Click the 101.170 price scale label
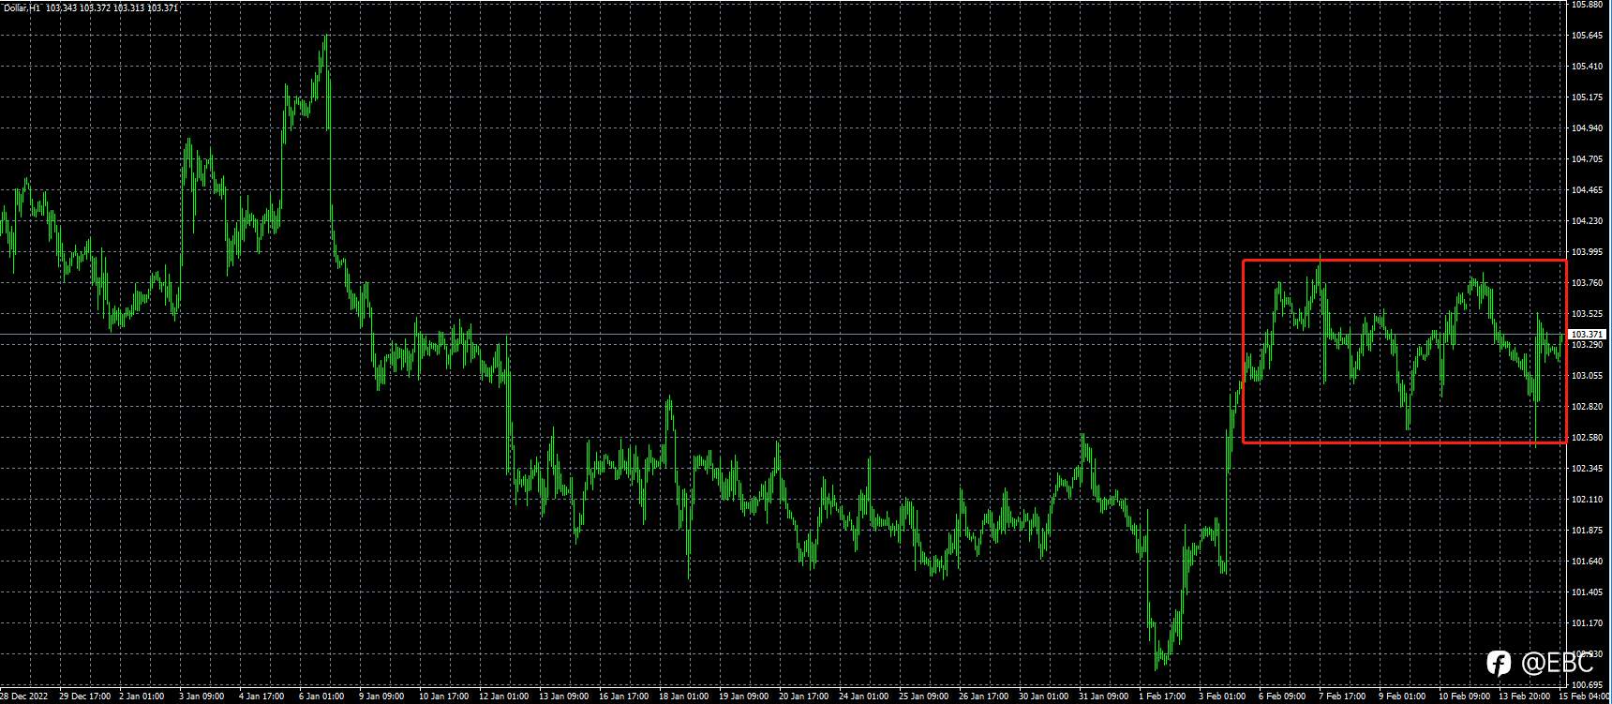The width and height of the screenshot is (1612, 704). pos(1587,623)
